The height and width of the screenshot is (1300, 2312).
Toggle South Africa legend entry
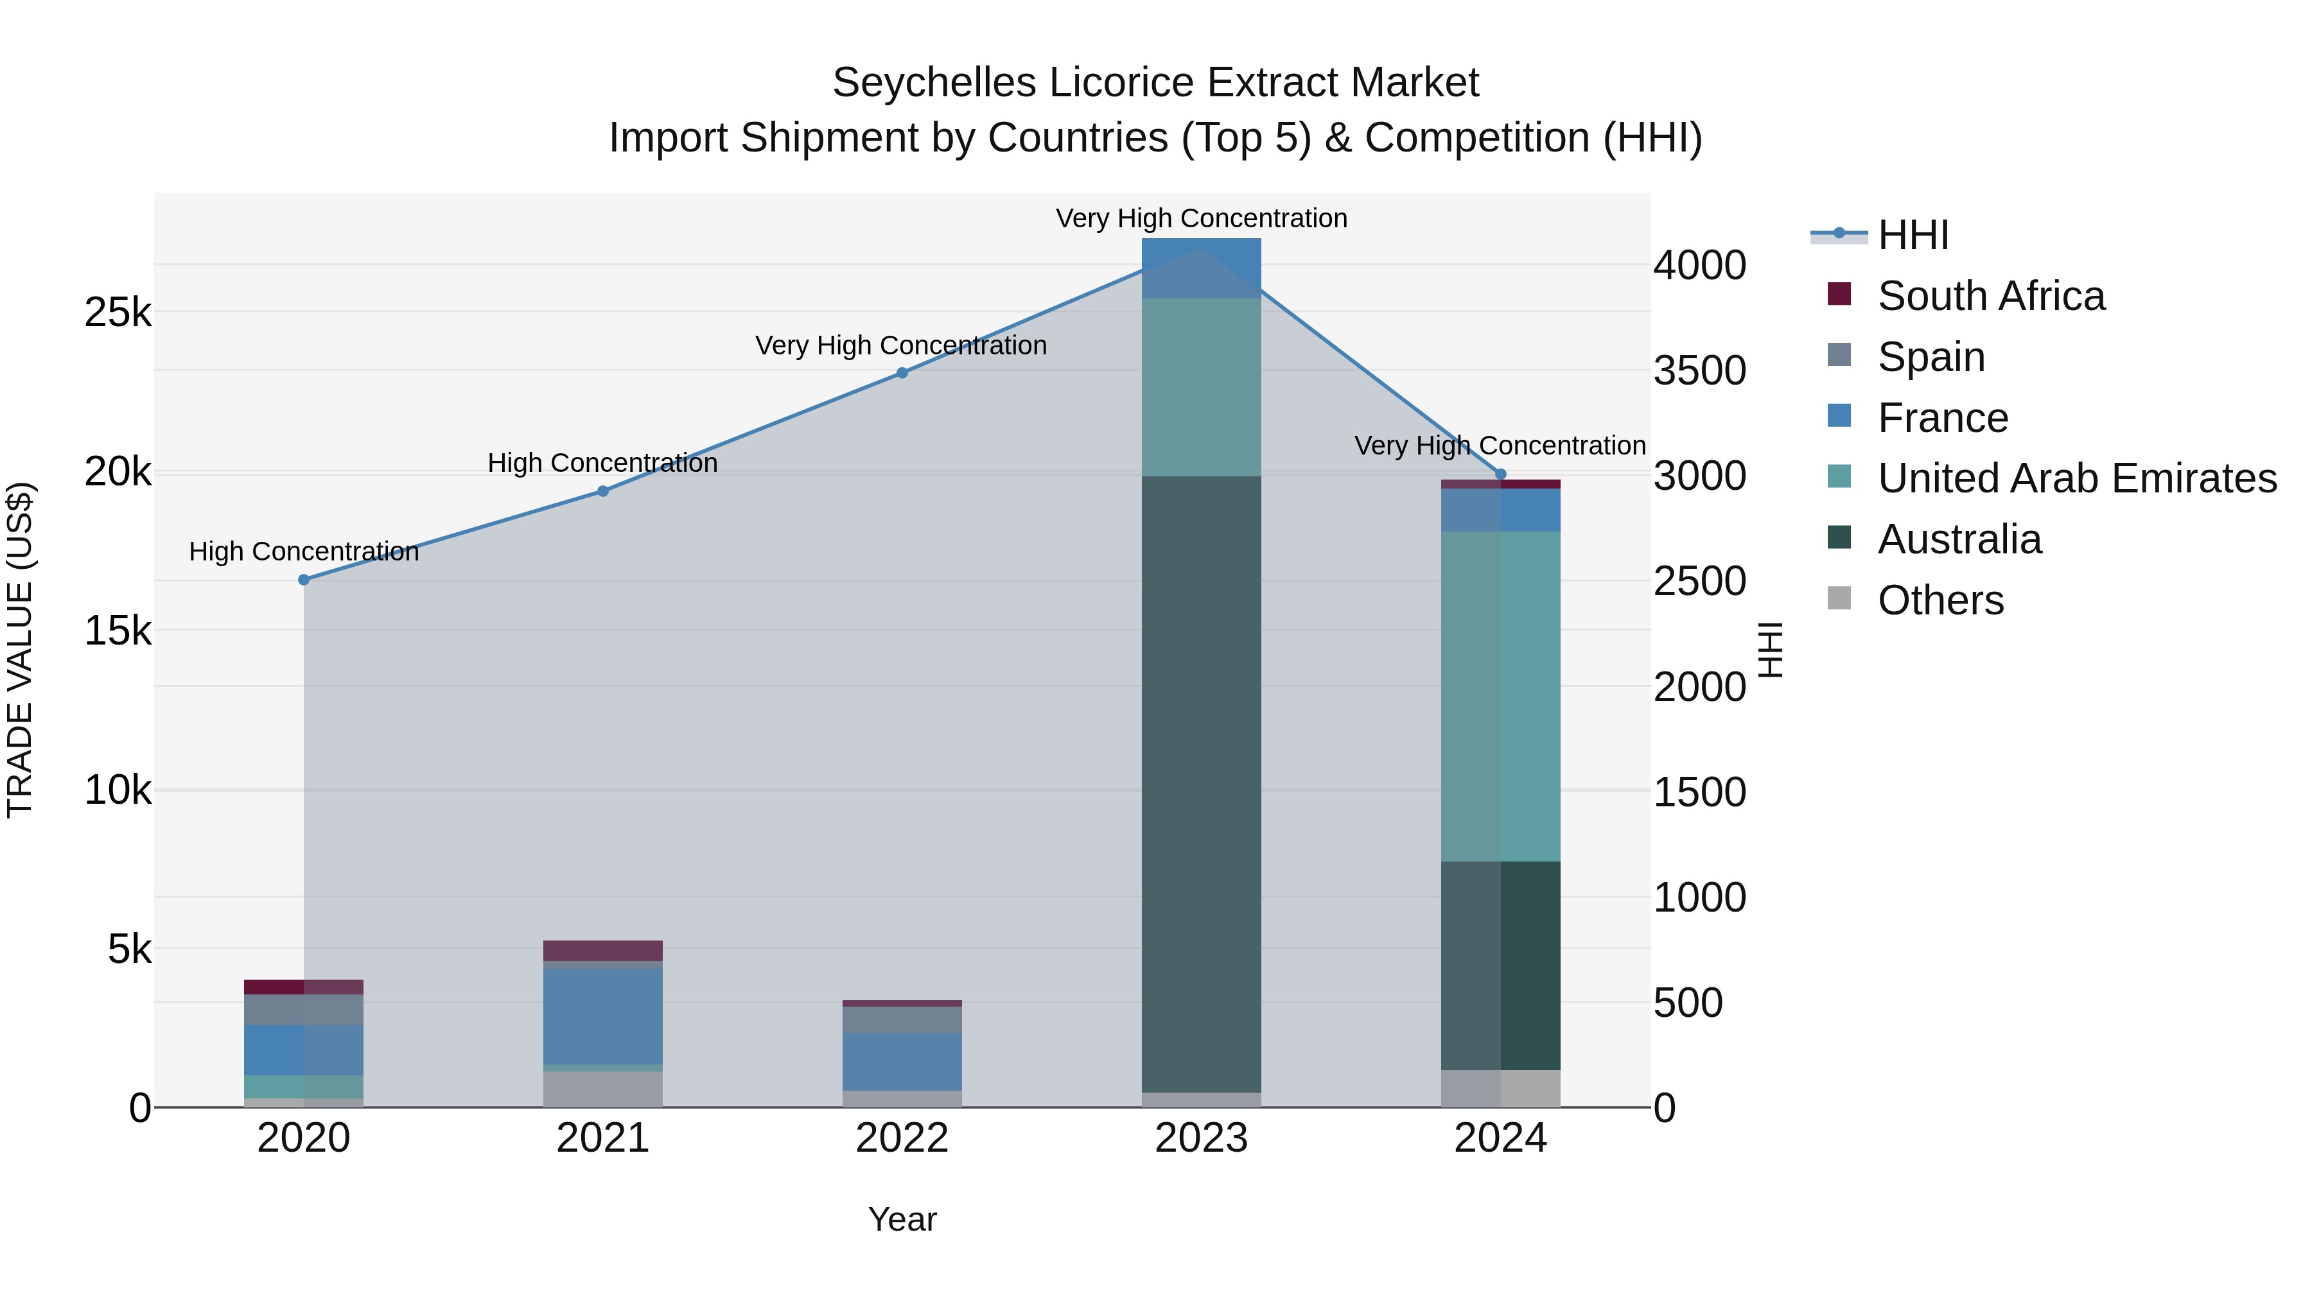coord(1966,296)
